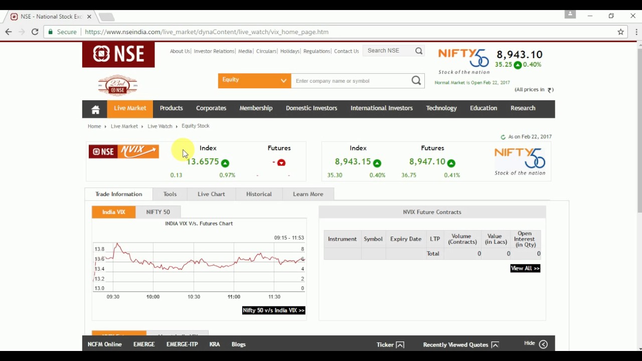Open Media link

(245, 51)
